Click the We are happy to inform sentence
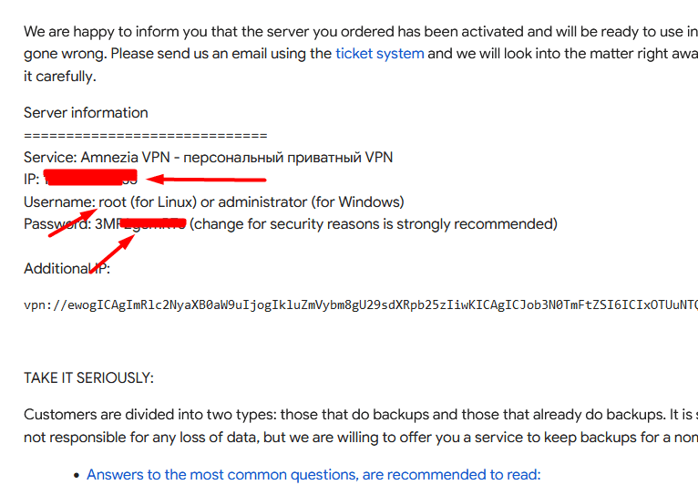Image resolution: width=698 pixels, height=485 pixels. coord(355,32)
